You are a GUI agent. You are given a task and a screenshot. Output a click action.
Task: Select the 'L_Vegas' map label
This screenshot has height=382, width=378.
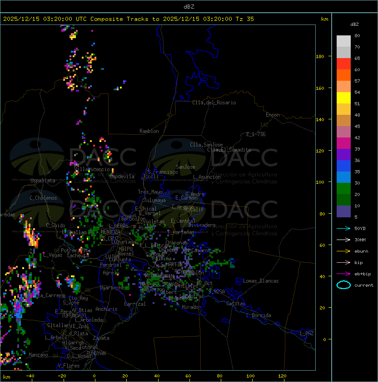pyautogui.click(x=53, y=255)
